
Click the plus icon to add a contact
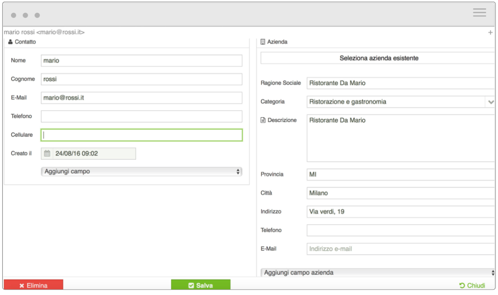coord(491,32)
